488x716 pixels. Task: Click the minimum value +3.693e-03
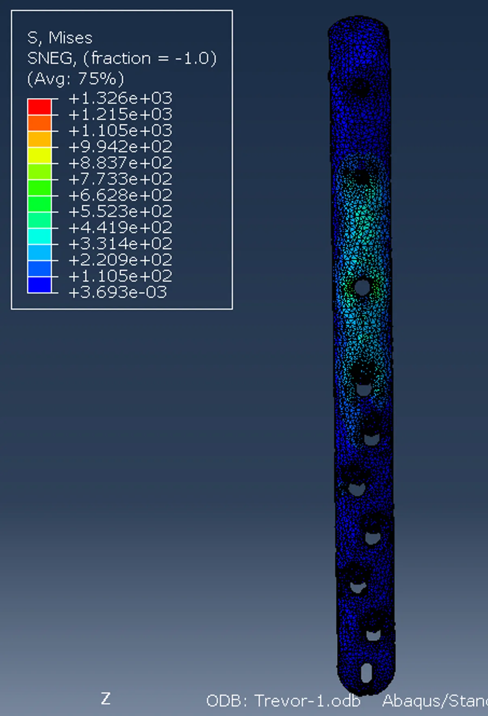118,292
